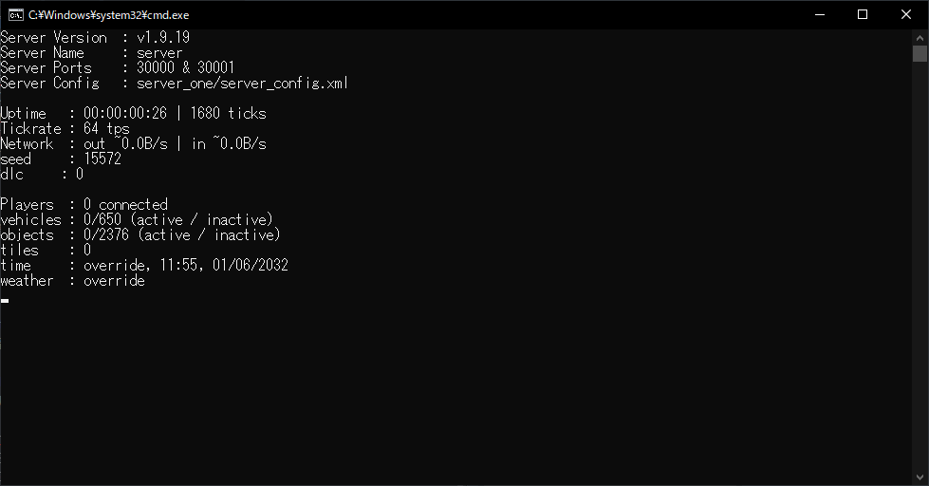The height and width of the screenshot is (486, 929).
Task: Click the server ports 30000 & 30001 value
Action: [x=186, y=68]
